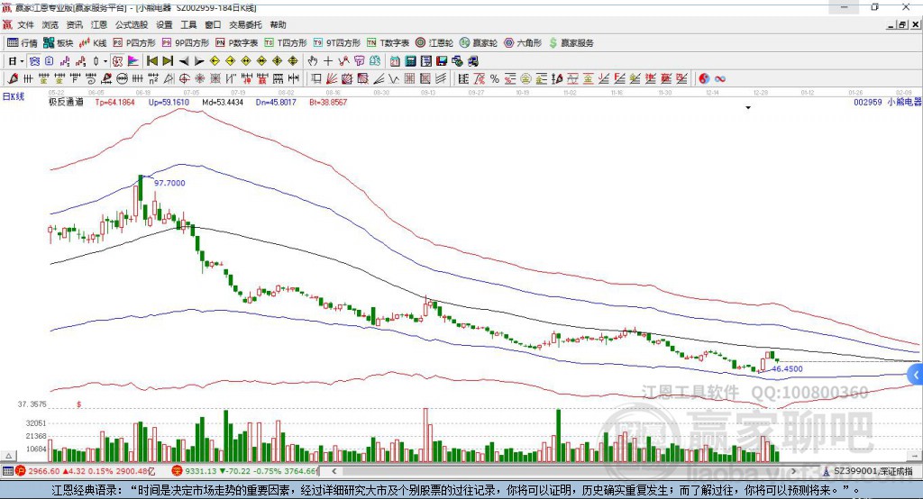Toggle the highlighted blue grid icon
Viewport: 923px width, 499px height.
tap(34, 61)
